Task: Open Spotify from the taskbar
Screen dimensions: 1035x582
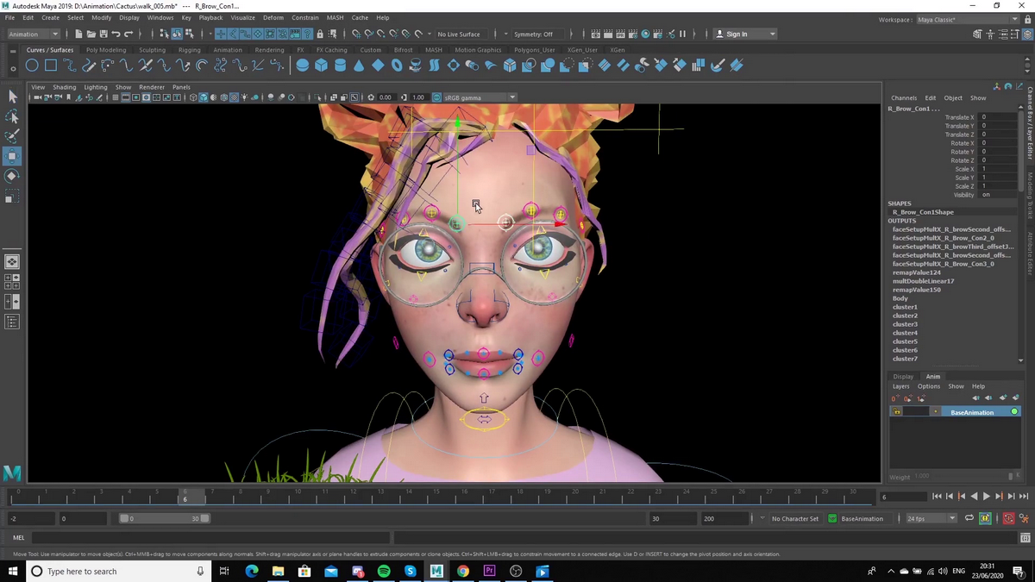Action: (x=384, y=571)
